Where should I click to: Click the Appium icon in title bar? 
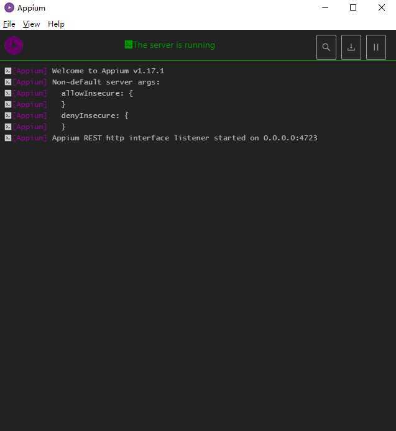pyautogui.click(x=9, y=7)
